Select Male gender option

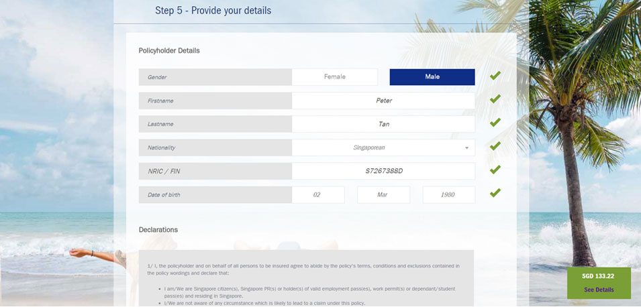pos(432,76)
